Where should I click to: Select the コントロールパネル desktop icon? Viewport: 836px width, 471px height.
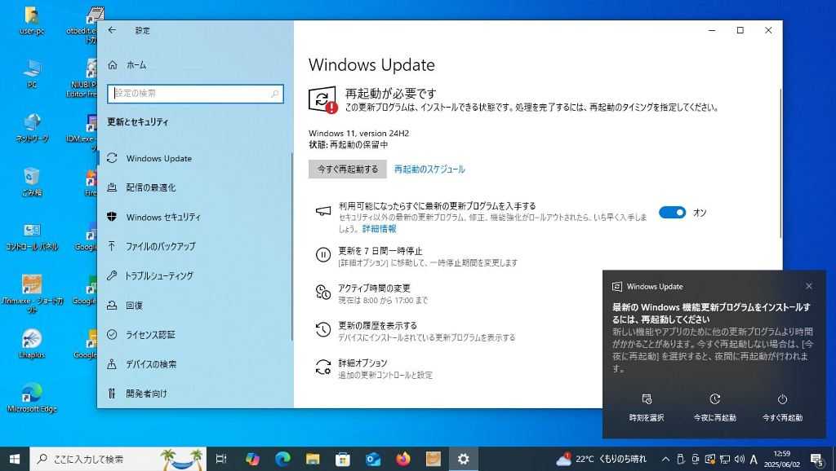[x=32, y=236]
